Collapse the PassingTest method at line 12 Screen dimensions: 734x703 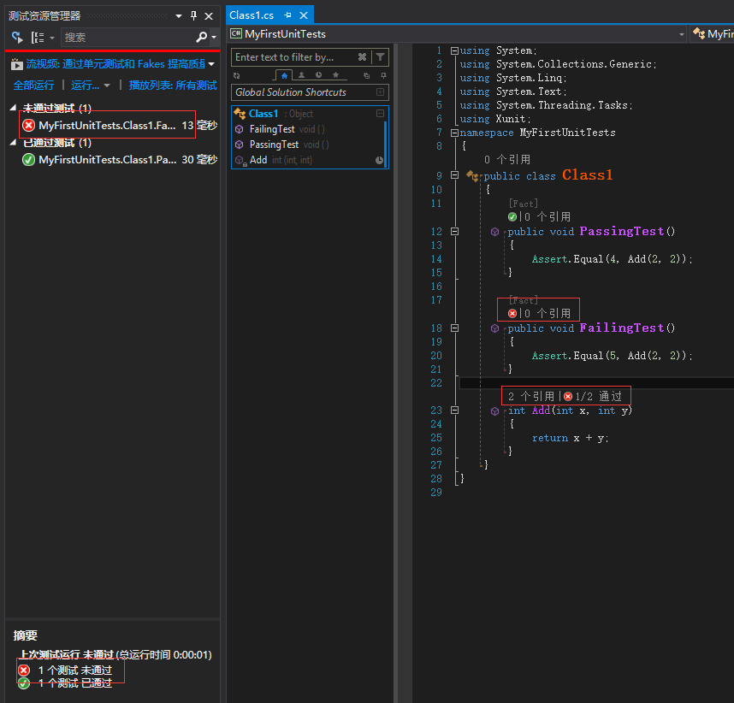(x=455, y=232)
